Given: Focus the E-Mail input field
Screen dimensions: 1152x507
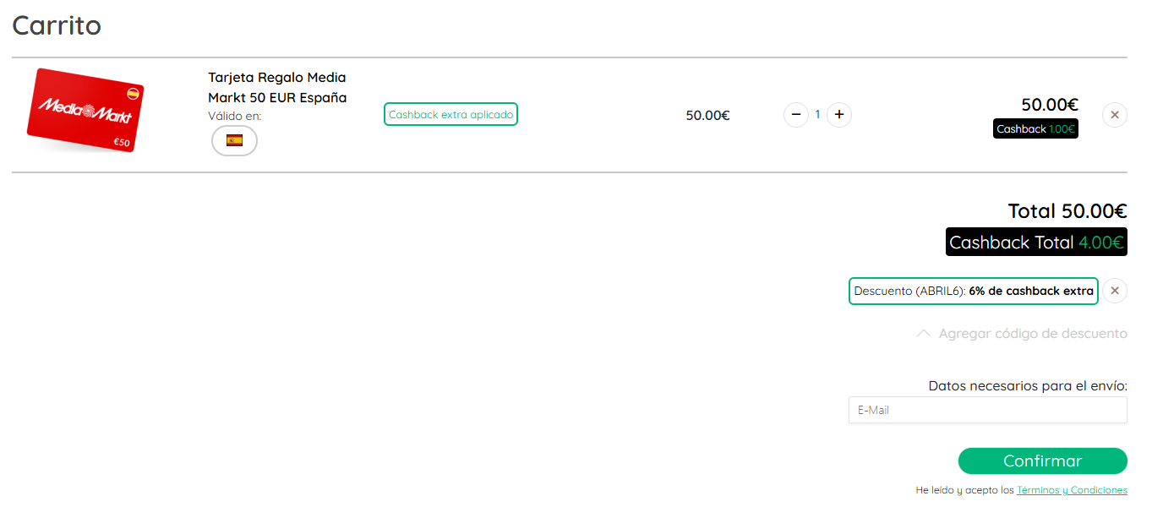Looking at the screenshot, I should point(988,410).
